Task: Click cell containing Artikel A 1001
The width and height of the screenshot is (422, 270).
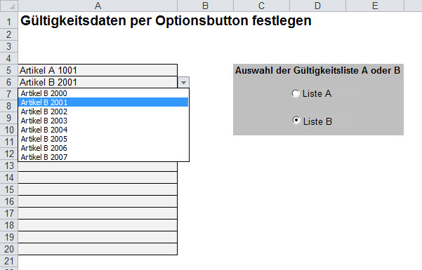Action: (98, 70)
